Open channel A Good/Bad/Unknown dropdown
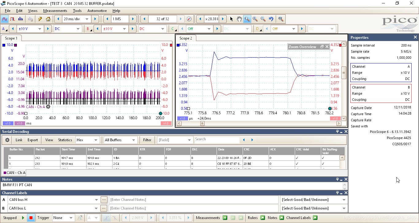419x223 pixels. pos(344,200)
